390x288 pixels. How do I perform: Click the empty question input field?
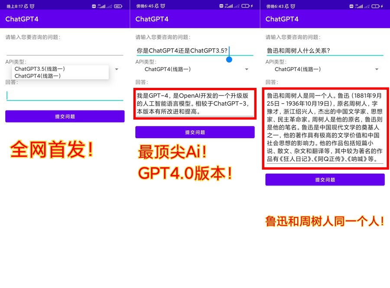pyautogui.click(x=65, y=50)
